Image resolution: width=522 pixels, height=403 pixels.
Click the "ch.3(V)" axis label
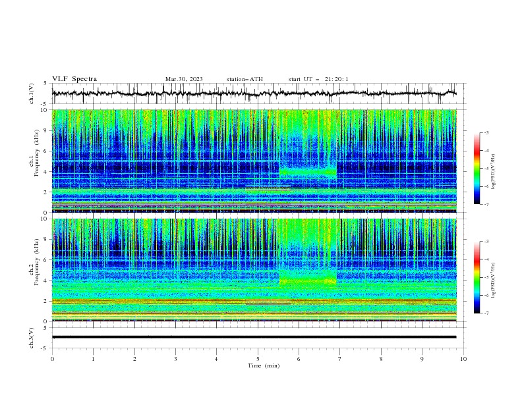coord(32,338)
